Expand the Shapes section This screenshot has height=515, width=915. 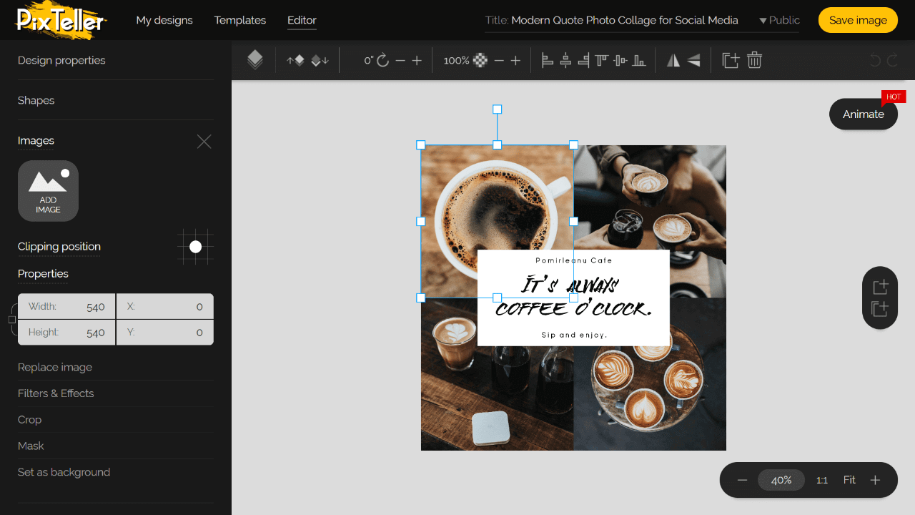[36, 100]
